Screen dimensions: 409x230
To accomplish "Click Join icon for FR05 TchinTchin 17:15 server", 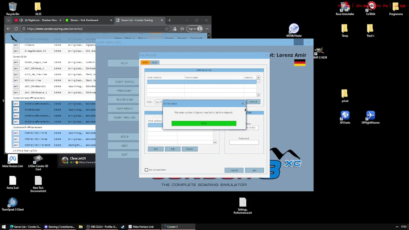I will pyautogui.click(x=16, y=133).
